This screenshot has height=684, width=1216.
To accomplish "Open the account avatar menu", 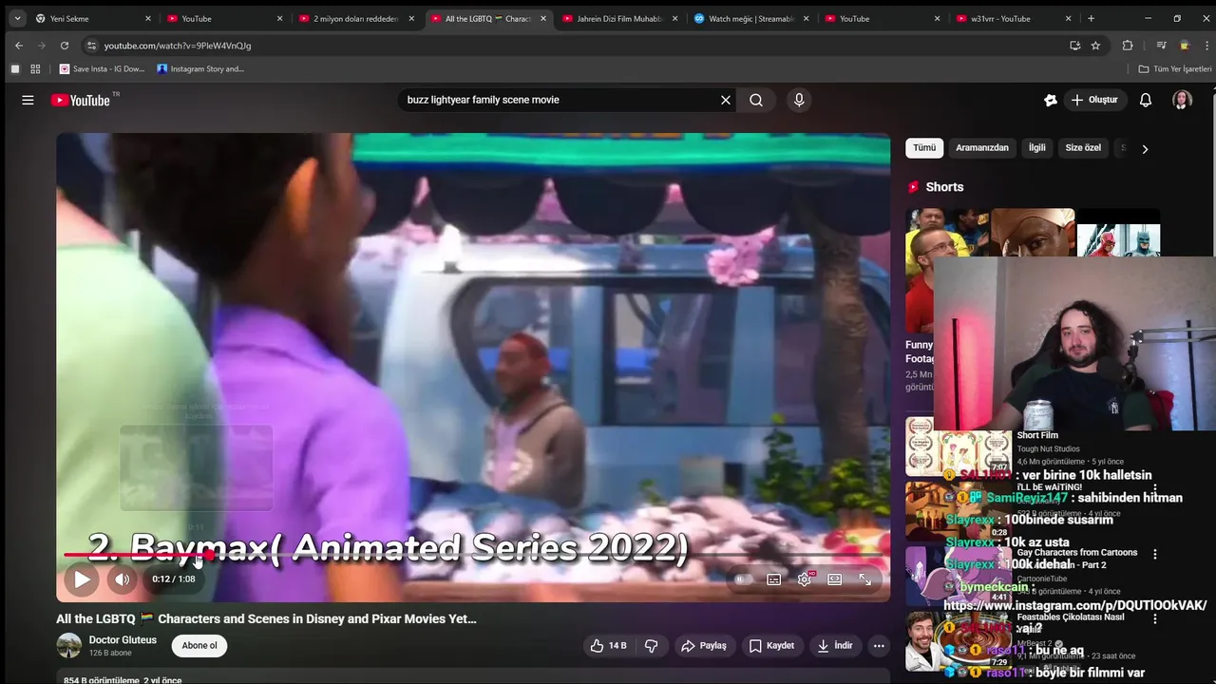I will point(1182,100).
